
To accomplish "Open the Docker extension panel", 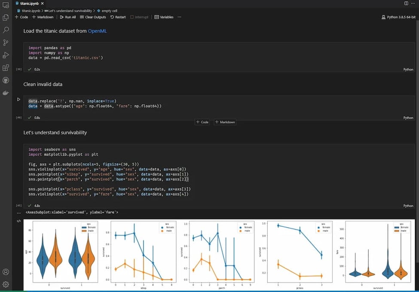I will (x=5, y=92).
